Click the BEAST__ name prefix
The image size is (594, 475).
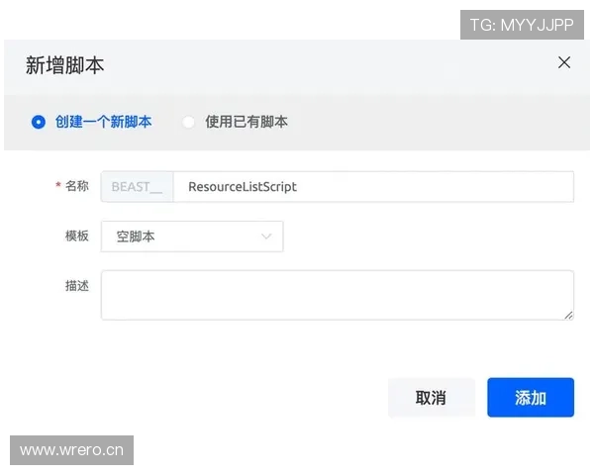coord(138,187)
